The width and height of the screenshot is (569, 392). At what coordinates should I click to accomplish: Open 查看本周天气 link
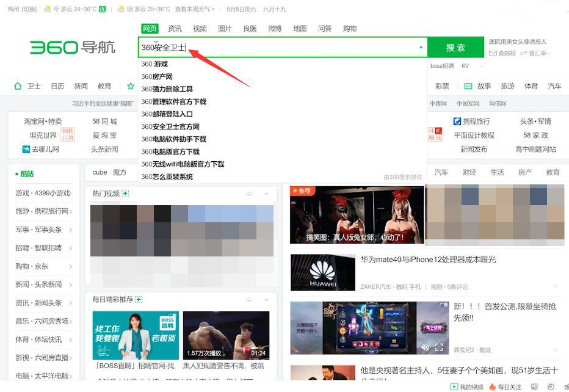click(195, 9)
